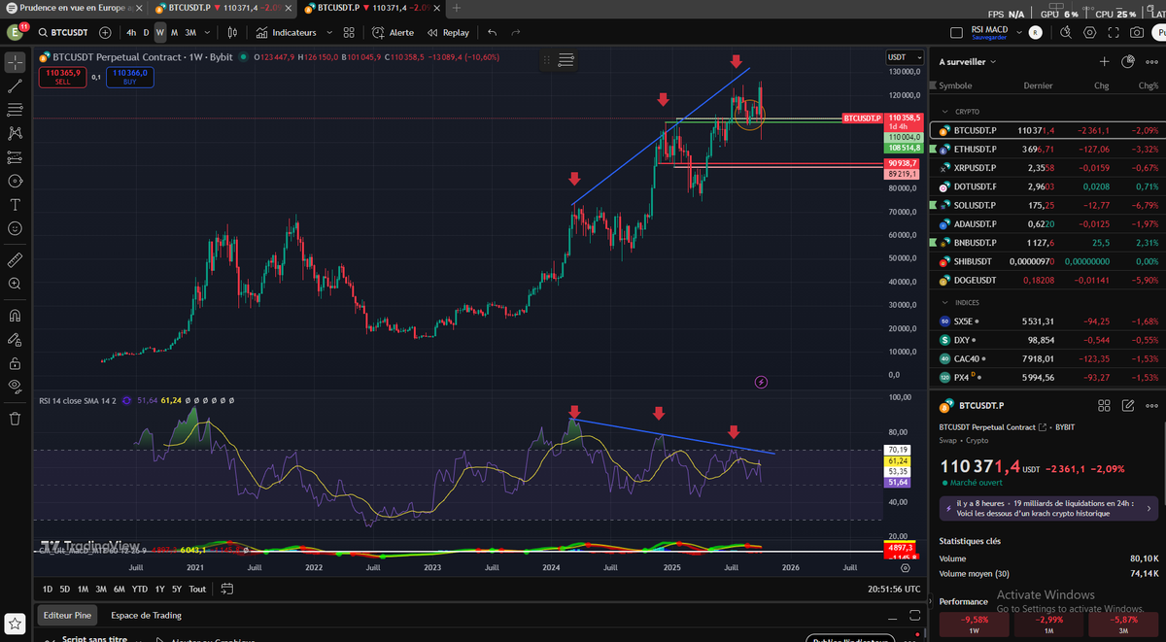
Task: Undo the last chart action
Action: coord(493,32)
